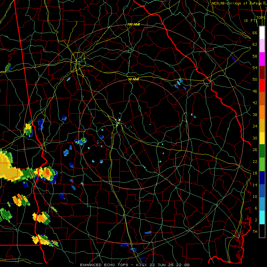Click legend value "34"
The width and height of the screenshot is (267, 267).
coord(255,126)
